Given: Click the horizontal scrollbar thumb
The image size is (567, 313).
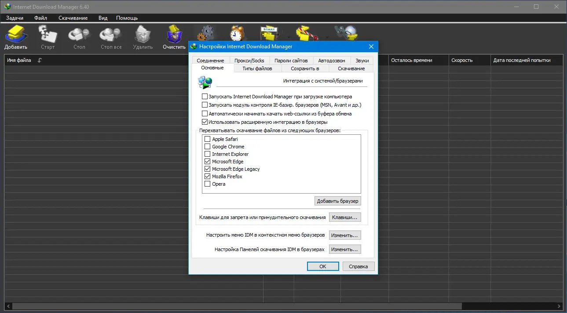Looking at the screenshot, I should (237, 306).
